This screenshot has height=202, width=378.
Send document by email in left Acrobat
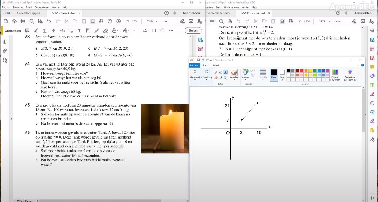point(191,21)
